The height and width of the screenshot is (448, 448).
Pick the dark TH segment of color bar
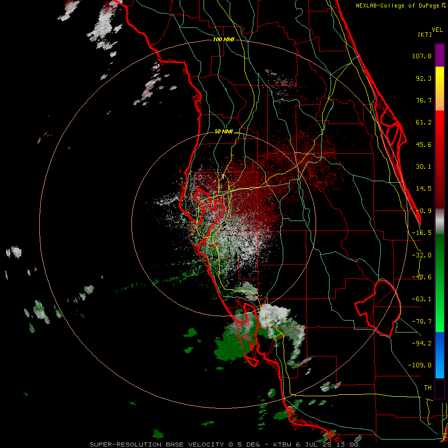click(x=440, y=388)
